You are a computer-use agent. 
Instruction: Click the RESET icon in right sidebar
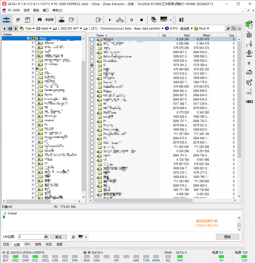coord(249,34)
